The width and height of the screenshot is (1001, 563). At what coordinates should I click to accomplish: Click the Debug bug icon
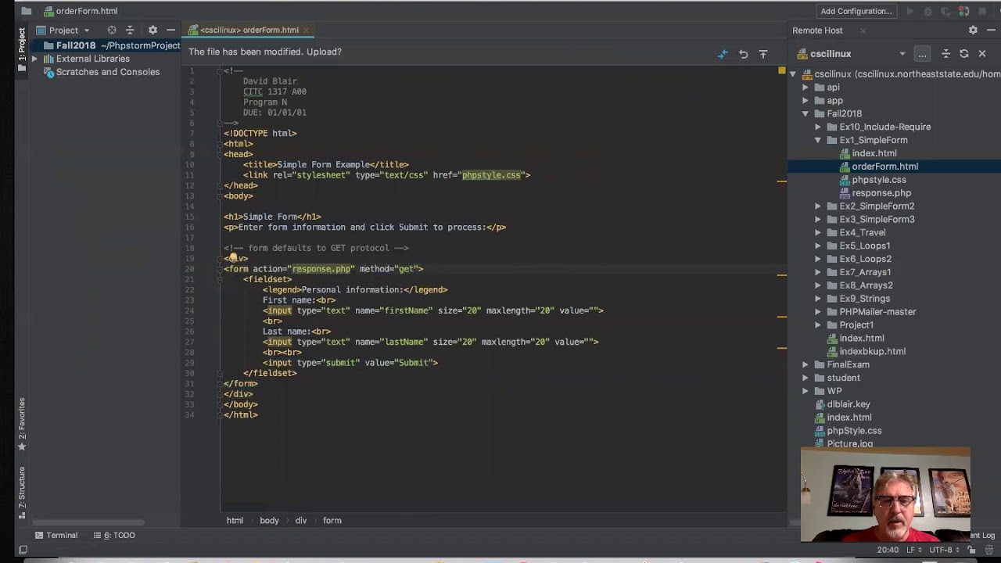tap(928, 11)
